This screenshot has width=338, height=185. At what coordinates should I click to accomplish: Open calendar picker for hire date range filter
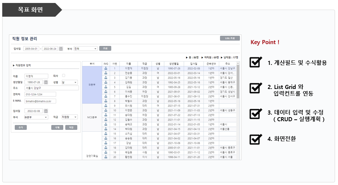(x=61, y=49)
